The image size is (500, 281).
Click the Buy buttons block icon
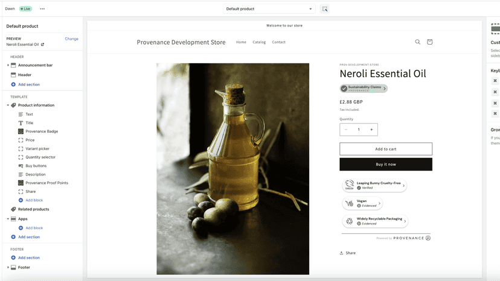point(21,166)
